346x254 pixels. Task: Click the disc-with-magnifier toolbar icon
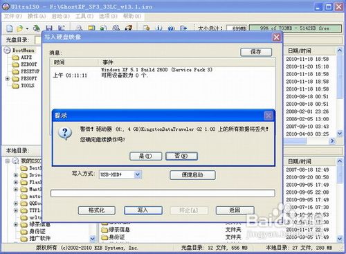pos(116,28)
